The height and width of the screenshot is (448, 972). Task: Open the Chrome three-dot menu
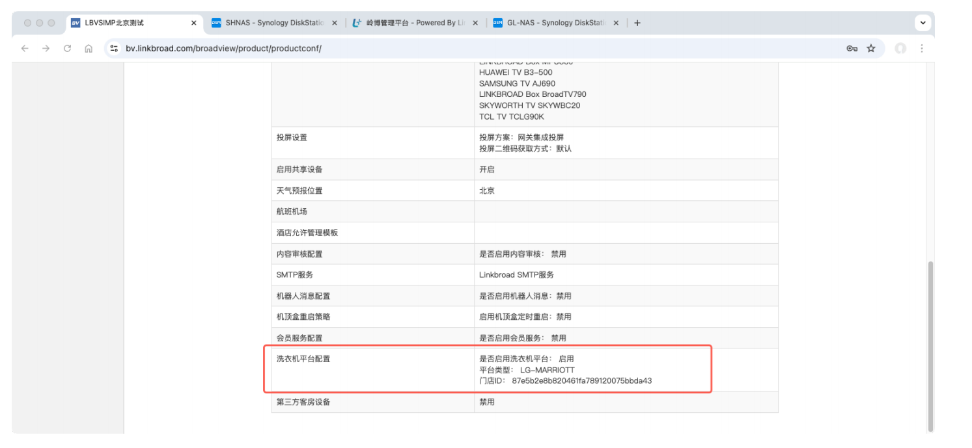[922, 48]
